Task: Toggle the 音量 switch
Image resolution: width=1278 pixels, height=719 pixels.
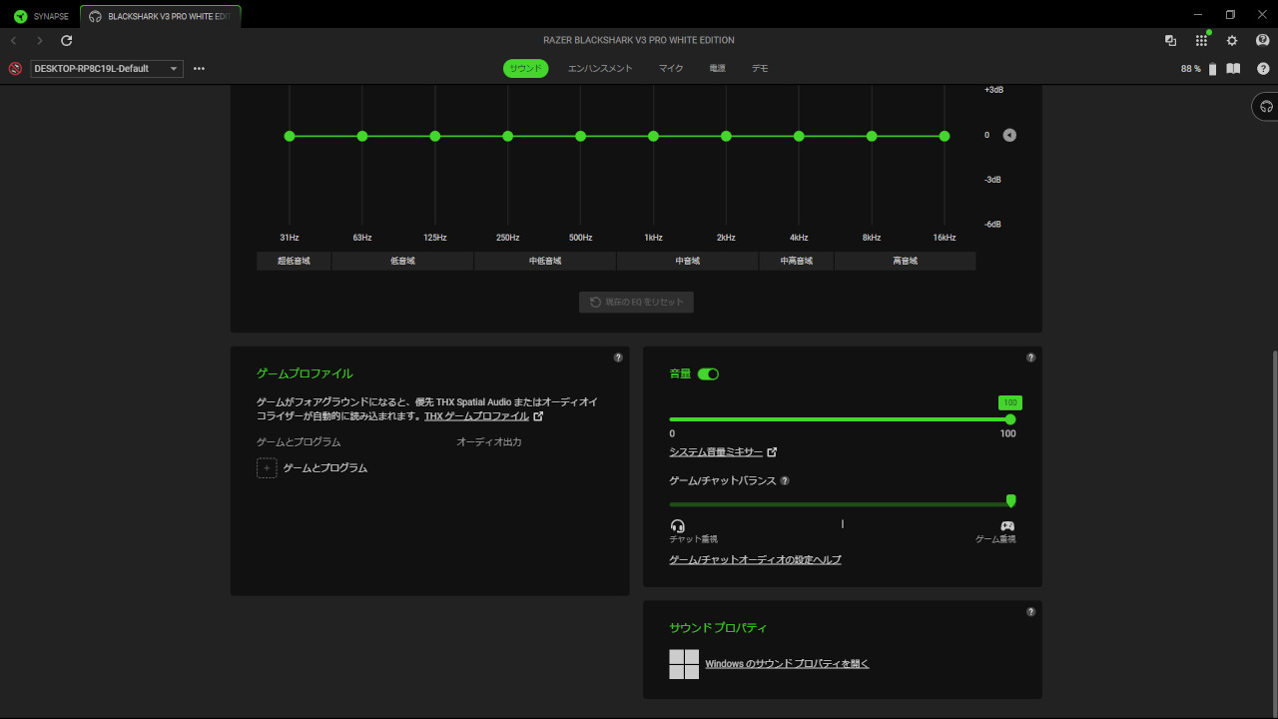Action: (x=708, y=373)
